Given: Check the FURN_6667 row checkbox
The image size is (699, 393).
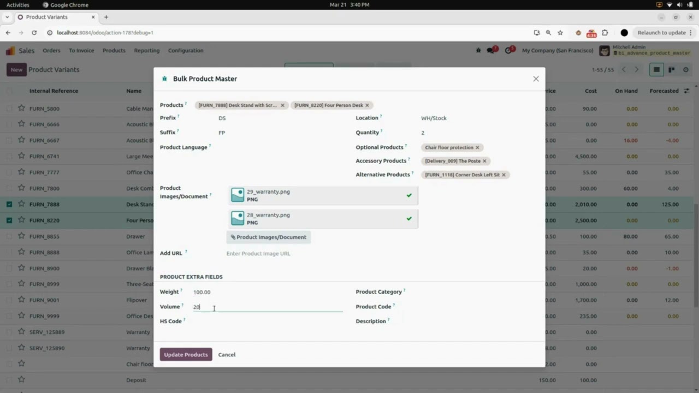Looking at the screenshot, I should click(9, 140).
